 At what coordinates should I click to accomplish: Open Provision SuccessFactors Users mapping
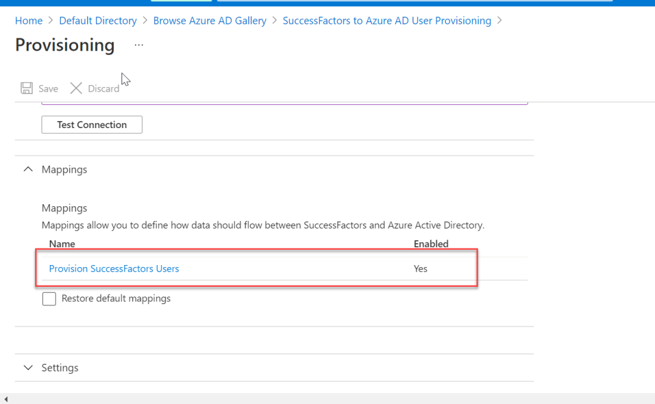click(114, 268)
